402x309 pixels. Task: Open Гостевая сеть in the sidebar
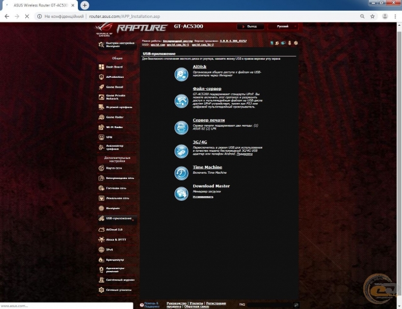point(117,188)
